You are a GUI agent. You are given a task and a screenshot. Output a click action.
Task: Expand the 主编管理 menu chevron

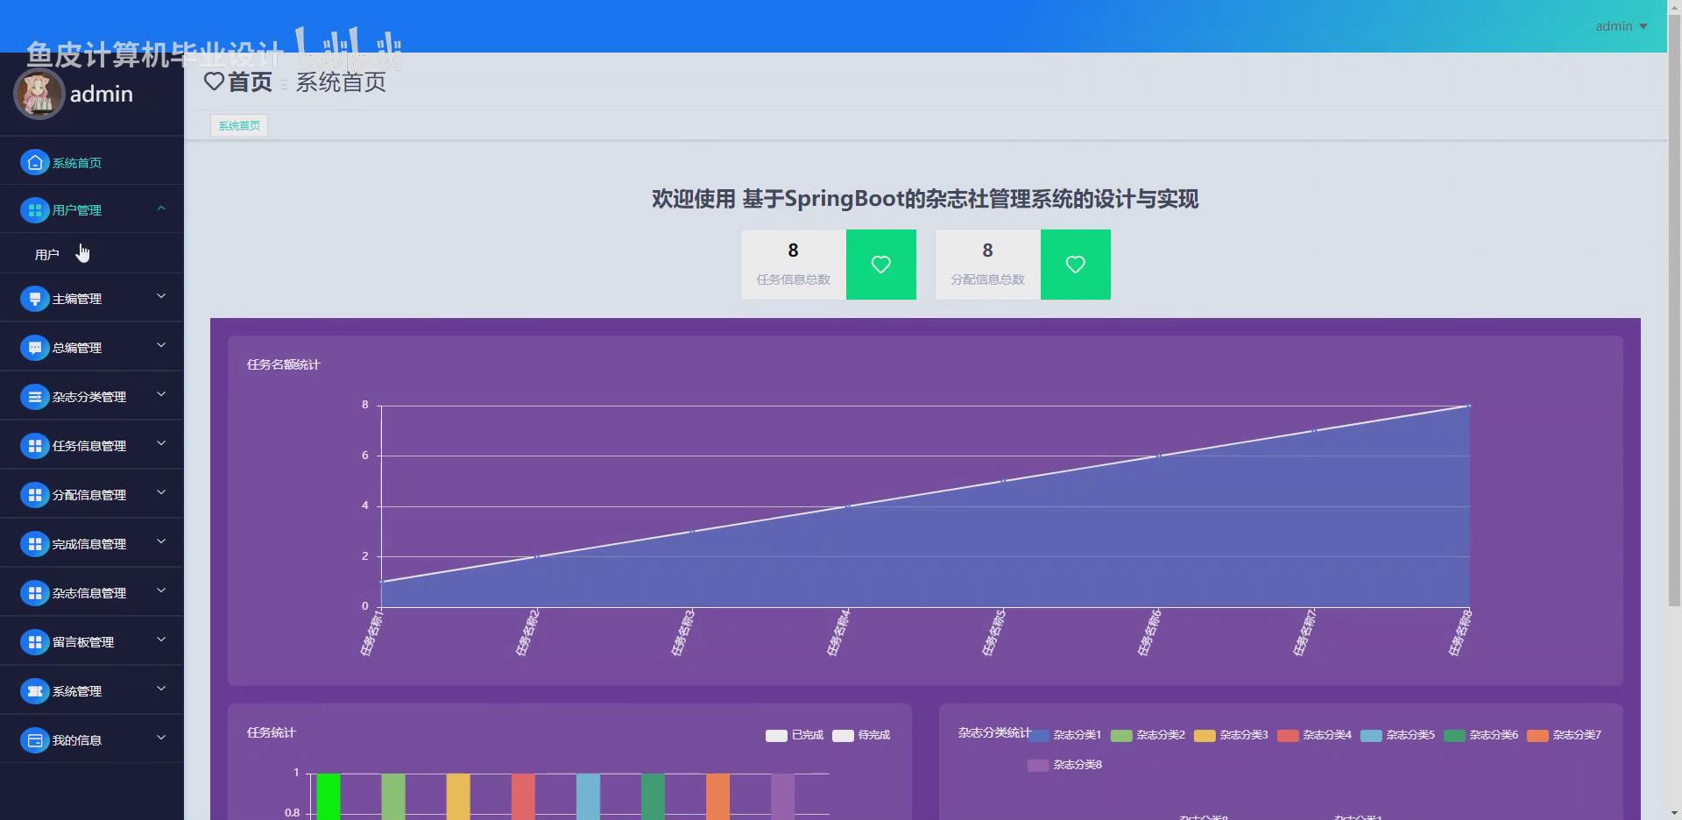[x=161, y=297]
